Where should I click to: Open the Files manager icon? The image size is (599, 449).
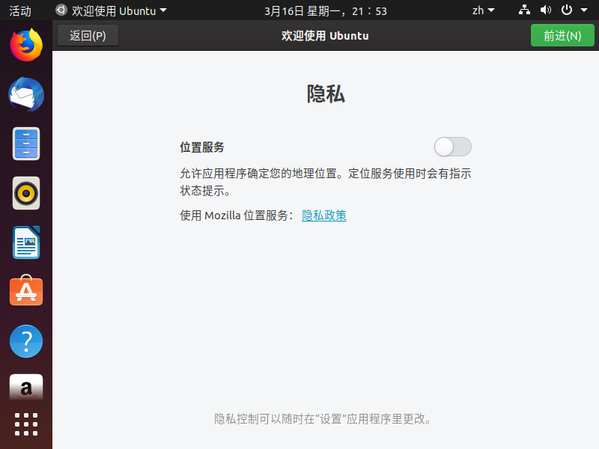point(26,144)
